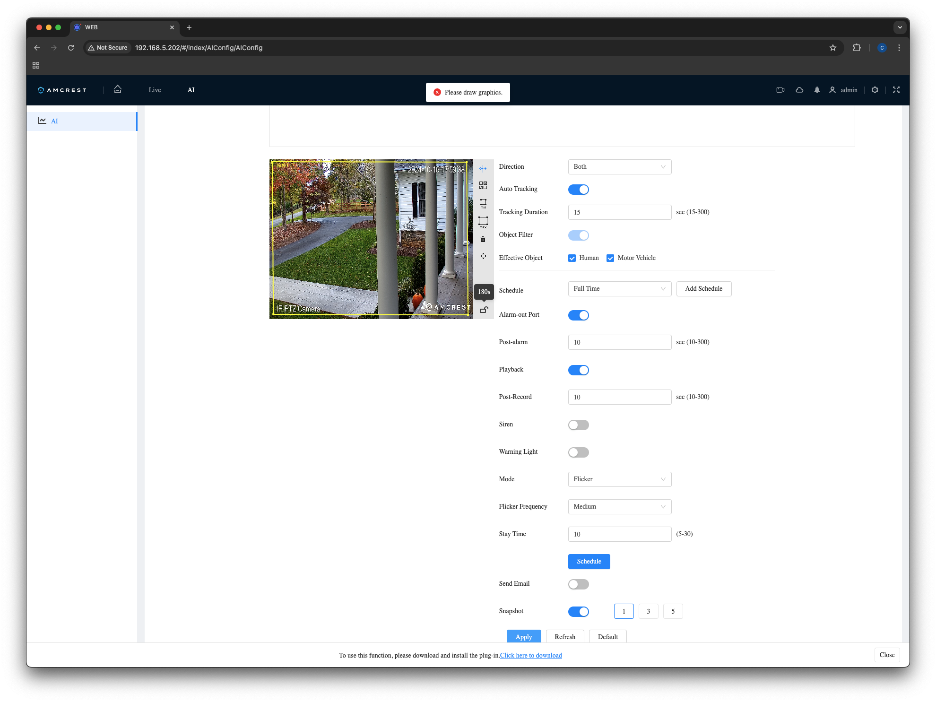Click the Tracking Duration input field
The height and width of the screenshot is (702, 936).
[x=620, y=212]
